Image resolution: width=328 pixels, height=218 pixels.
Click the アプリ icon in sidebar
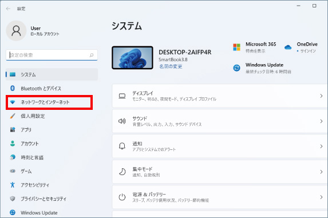[x=13, y=129]
